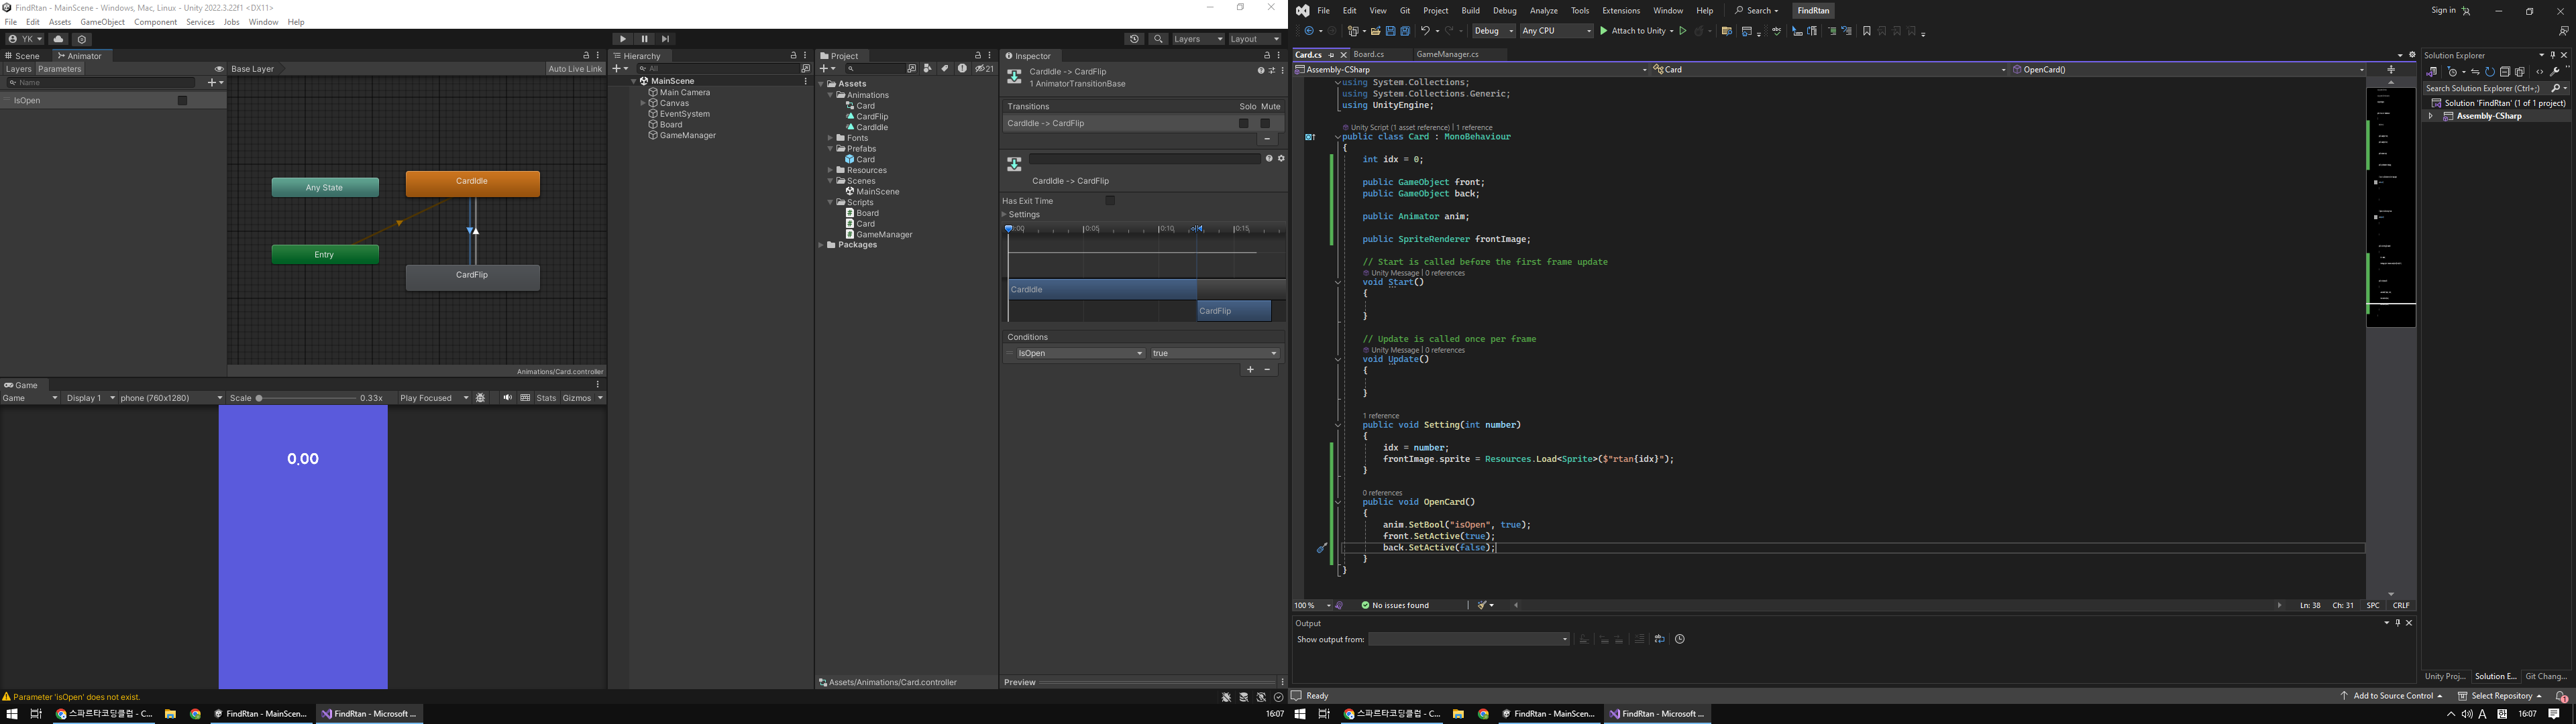Remove selected transition with minus button
The height and width of the screenshot is (724, 2576).
click(1267, 139)
